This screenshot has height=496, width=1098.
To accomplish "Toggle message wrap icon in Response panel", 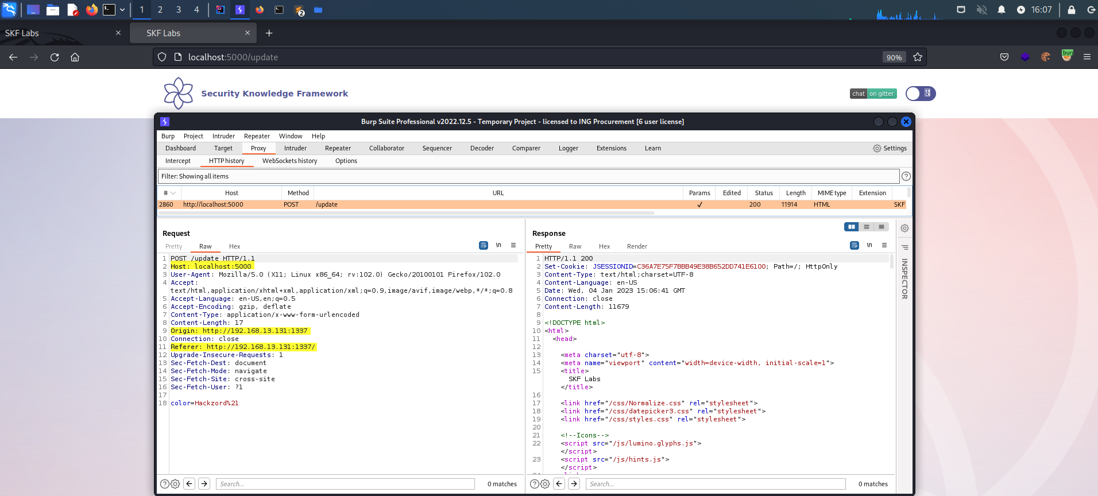I will pyautogui.click(x=855, y=245).
